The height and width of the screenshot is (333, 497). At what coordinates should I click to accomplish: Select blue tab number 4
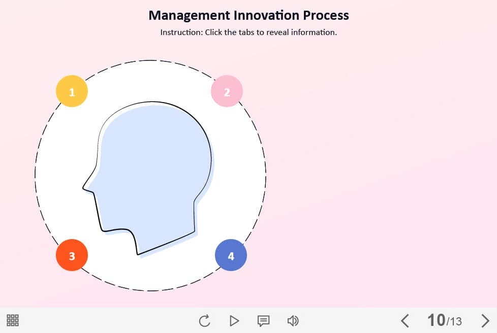click(x=231, y=255)
